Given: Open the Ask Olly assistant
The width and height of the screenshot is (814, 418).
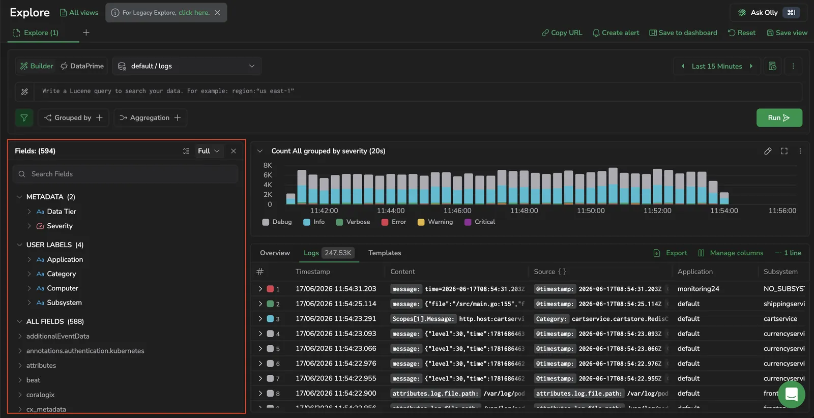Looking at the screenshot, I should point(768,13).
